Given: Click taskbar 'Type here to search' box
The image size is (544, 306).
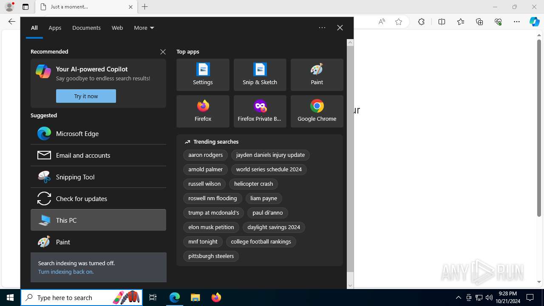Looking at the screenshot, I should pos(82,297).
